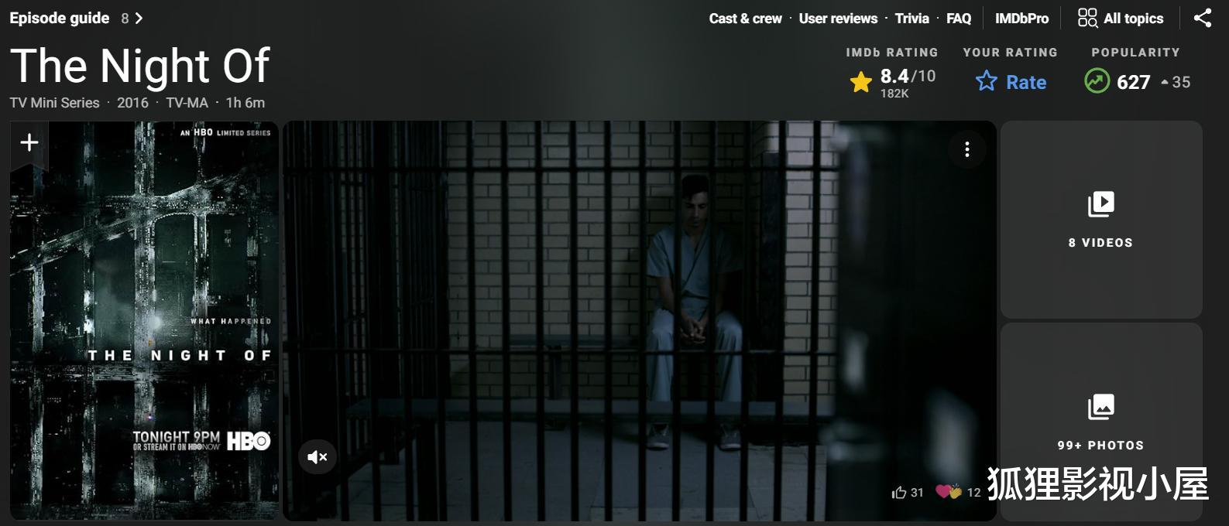Open All topics grid icon
Screen dimensions: 1229x526
coord(1087,18)
